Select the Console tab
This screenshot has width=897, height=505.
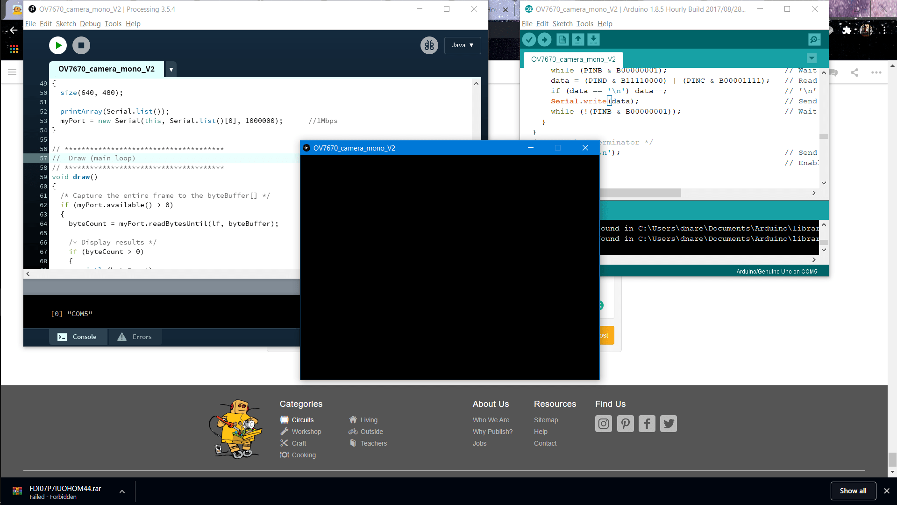[78, 337]
